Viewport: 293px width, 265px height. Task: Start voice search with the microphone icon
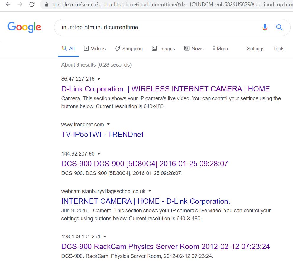265,27
